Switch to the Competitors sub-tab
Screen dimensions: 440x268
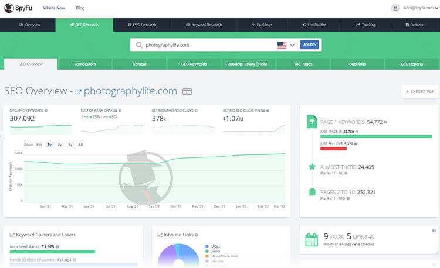click(x=85, y=64)
